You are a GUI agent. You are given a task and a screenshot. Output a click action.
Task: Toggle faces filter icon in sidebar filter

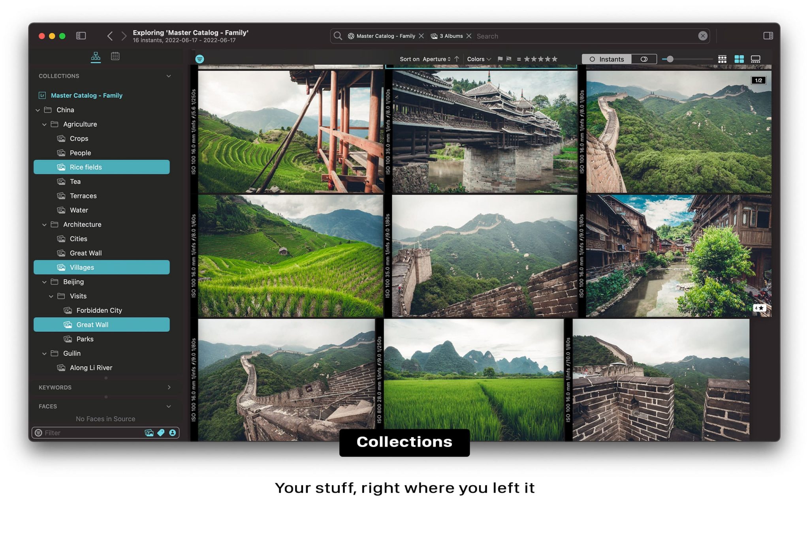173,433
